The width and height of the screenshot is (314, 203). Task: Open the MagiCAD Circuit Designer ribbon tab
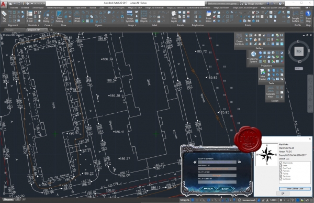[x=245, y=8]
